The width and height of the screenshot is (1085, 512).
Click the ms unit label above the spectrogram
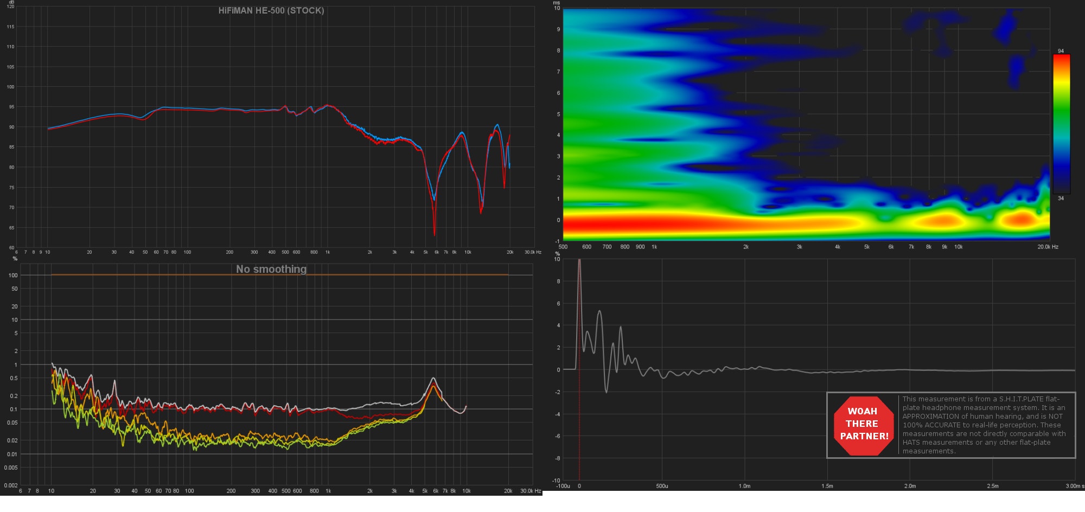tap(556, 3)
